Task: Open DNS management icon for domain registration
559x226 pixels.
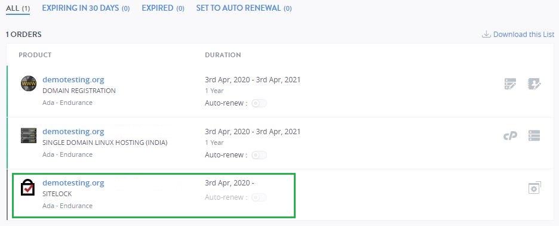Action: click(510, 84)
